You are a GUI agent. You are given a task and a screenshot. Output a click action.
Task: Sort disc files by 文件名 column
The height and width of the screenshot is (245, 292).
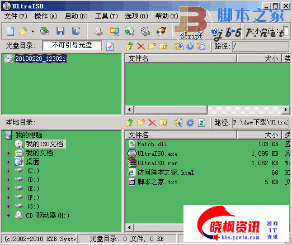coord(181,59)
